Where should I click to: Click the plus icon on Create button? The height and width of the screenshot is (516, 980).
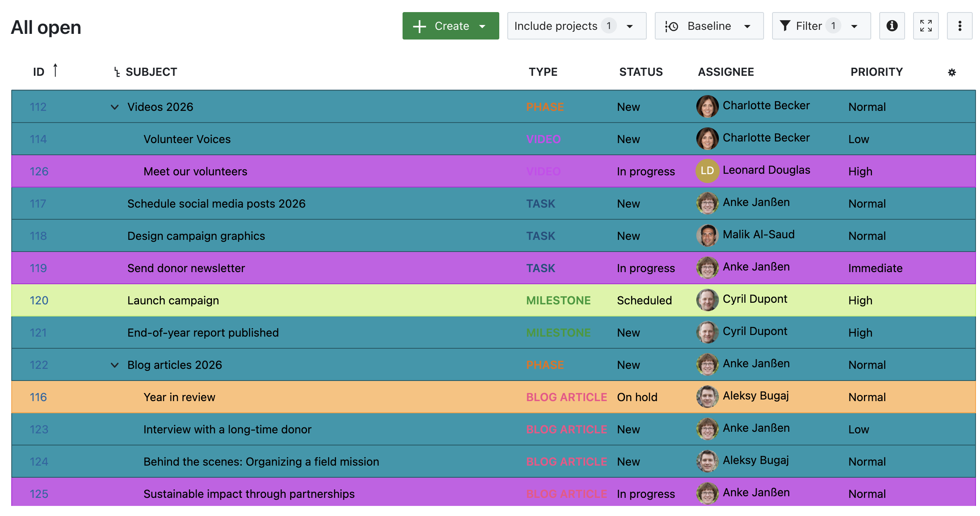419,26
